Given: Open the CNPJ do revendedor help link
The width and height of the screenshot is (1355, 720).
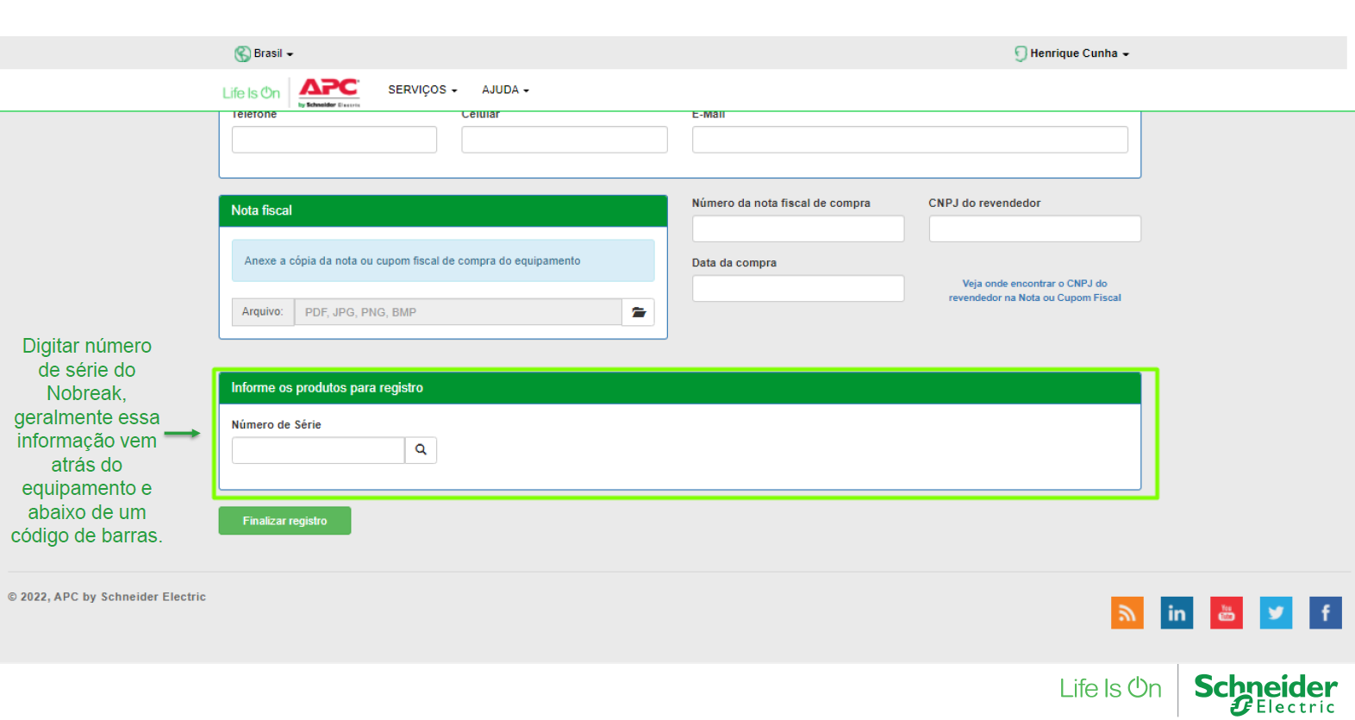Looking at the screenshot, I should click(1035, 291).
